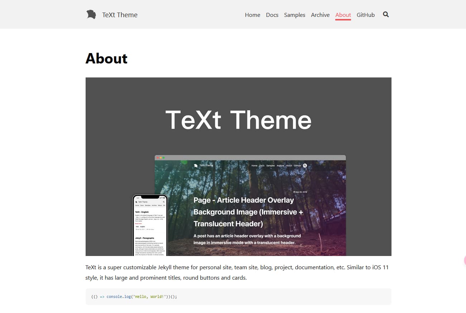The width and height of the screenshot is (466, 313).
Task: Click the Hello World code snippet
Action: (x=134, y=297)
